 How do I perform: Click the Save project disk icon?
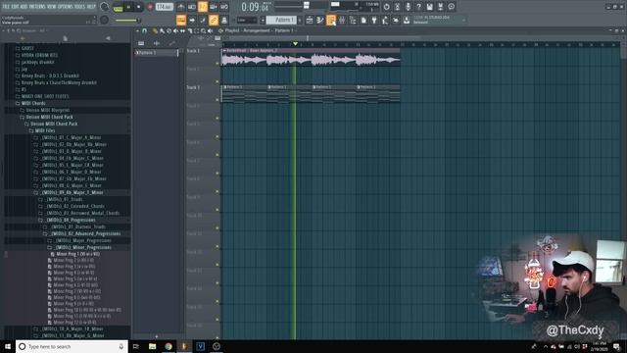click(x=429, y=7)
